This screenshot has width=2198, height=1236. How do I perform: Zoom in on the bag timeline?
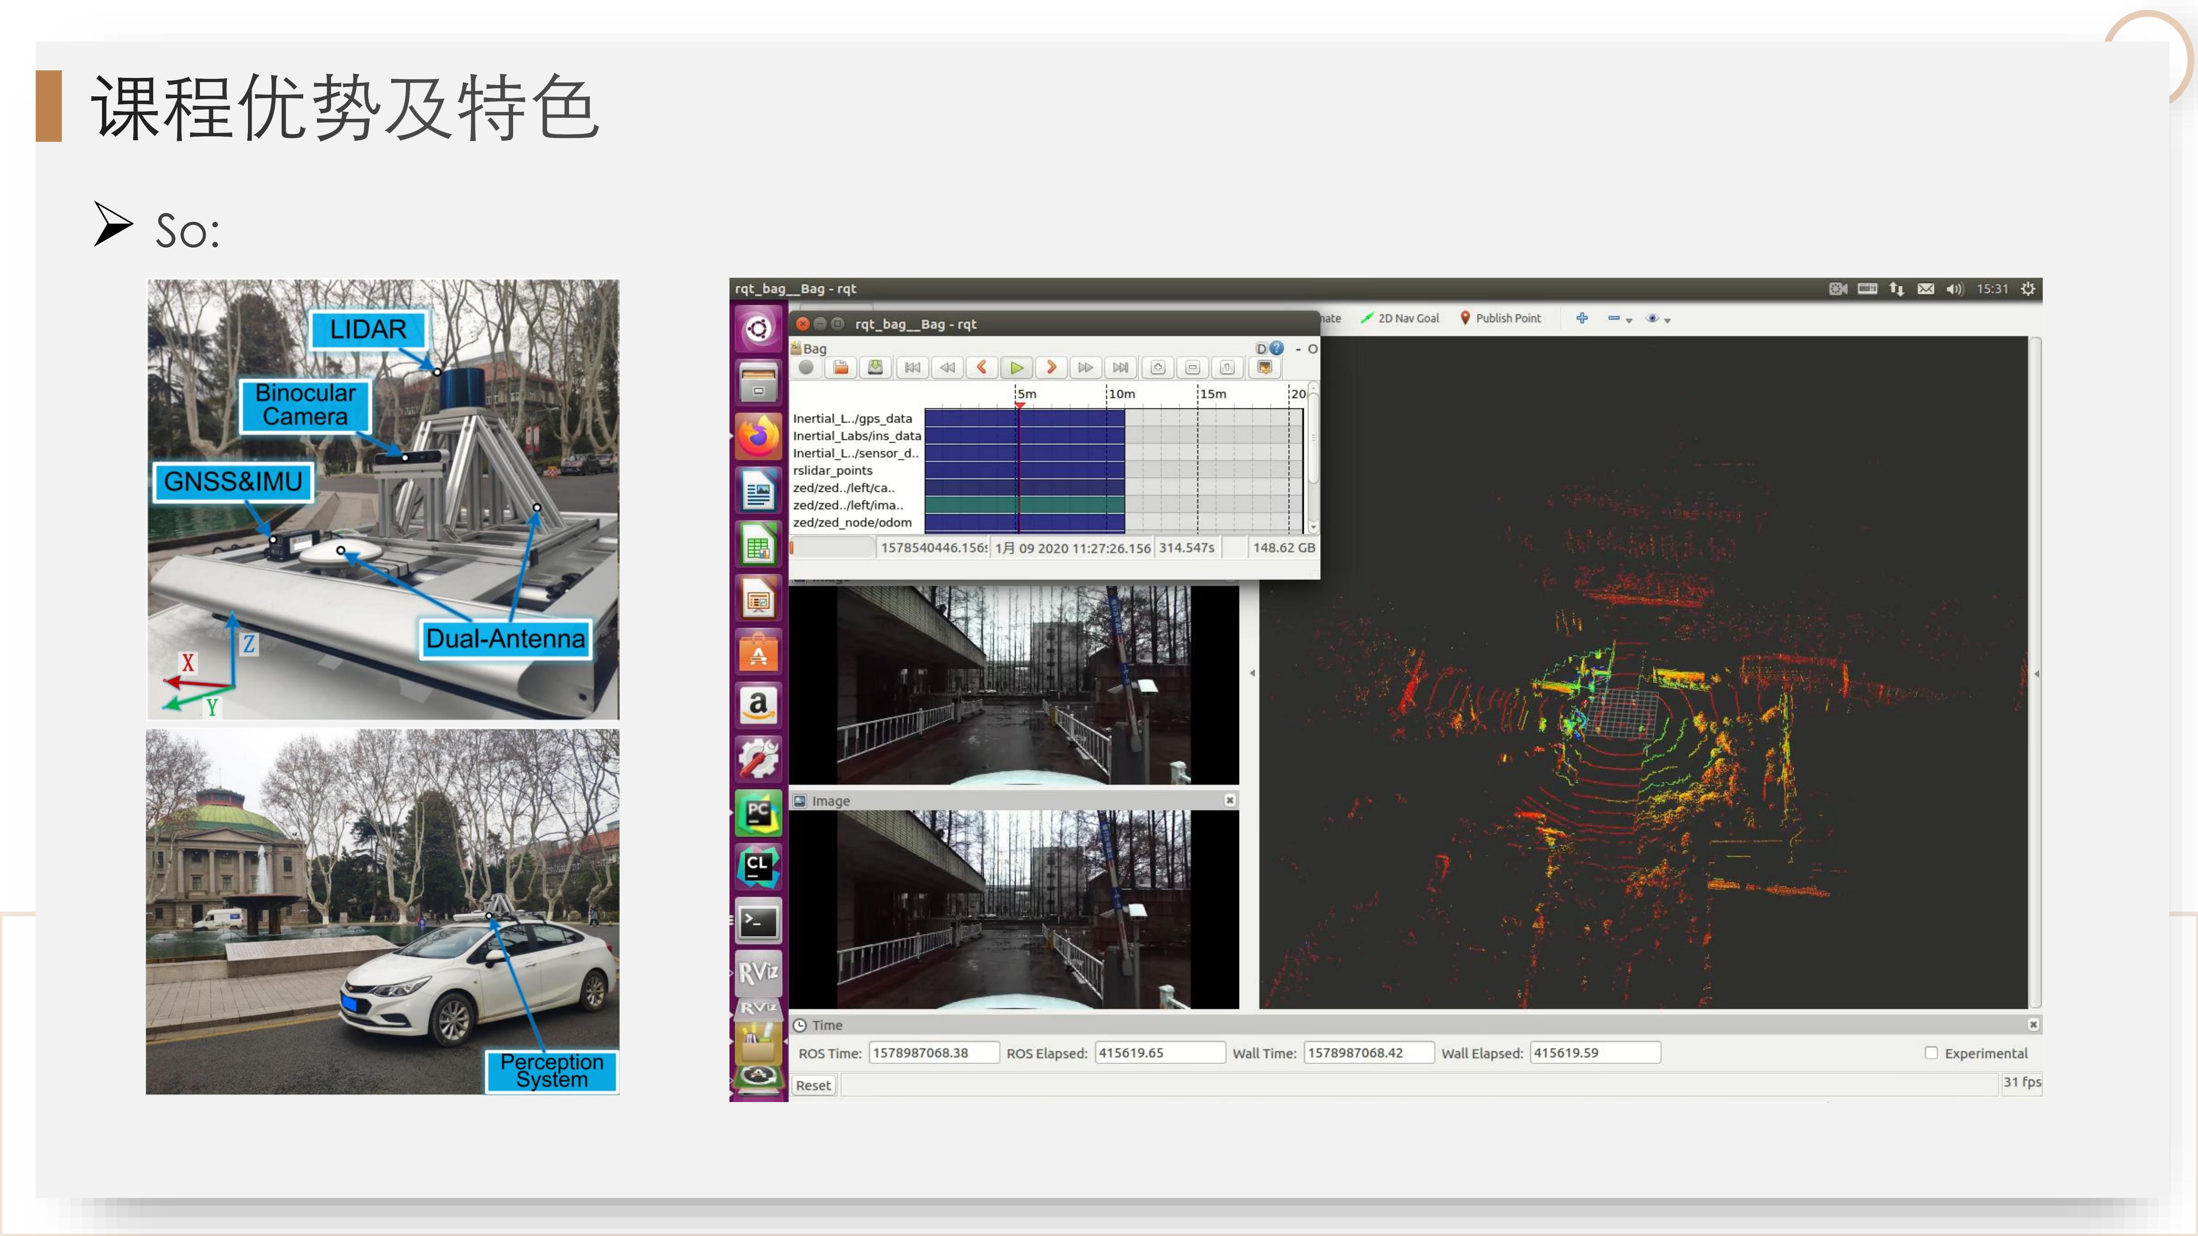[x=1158, y=368]
